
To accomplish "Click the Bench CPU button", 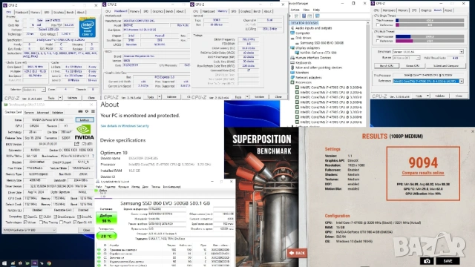I will [386, 66].
